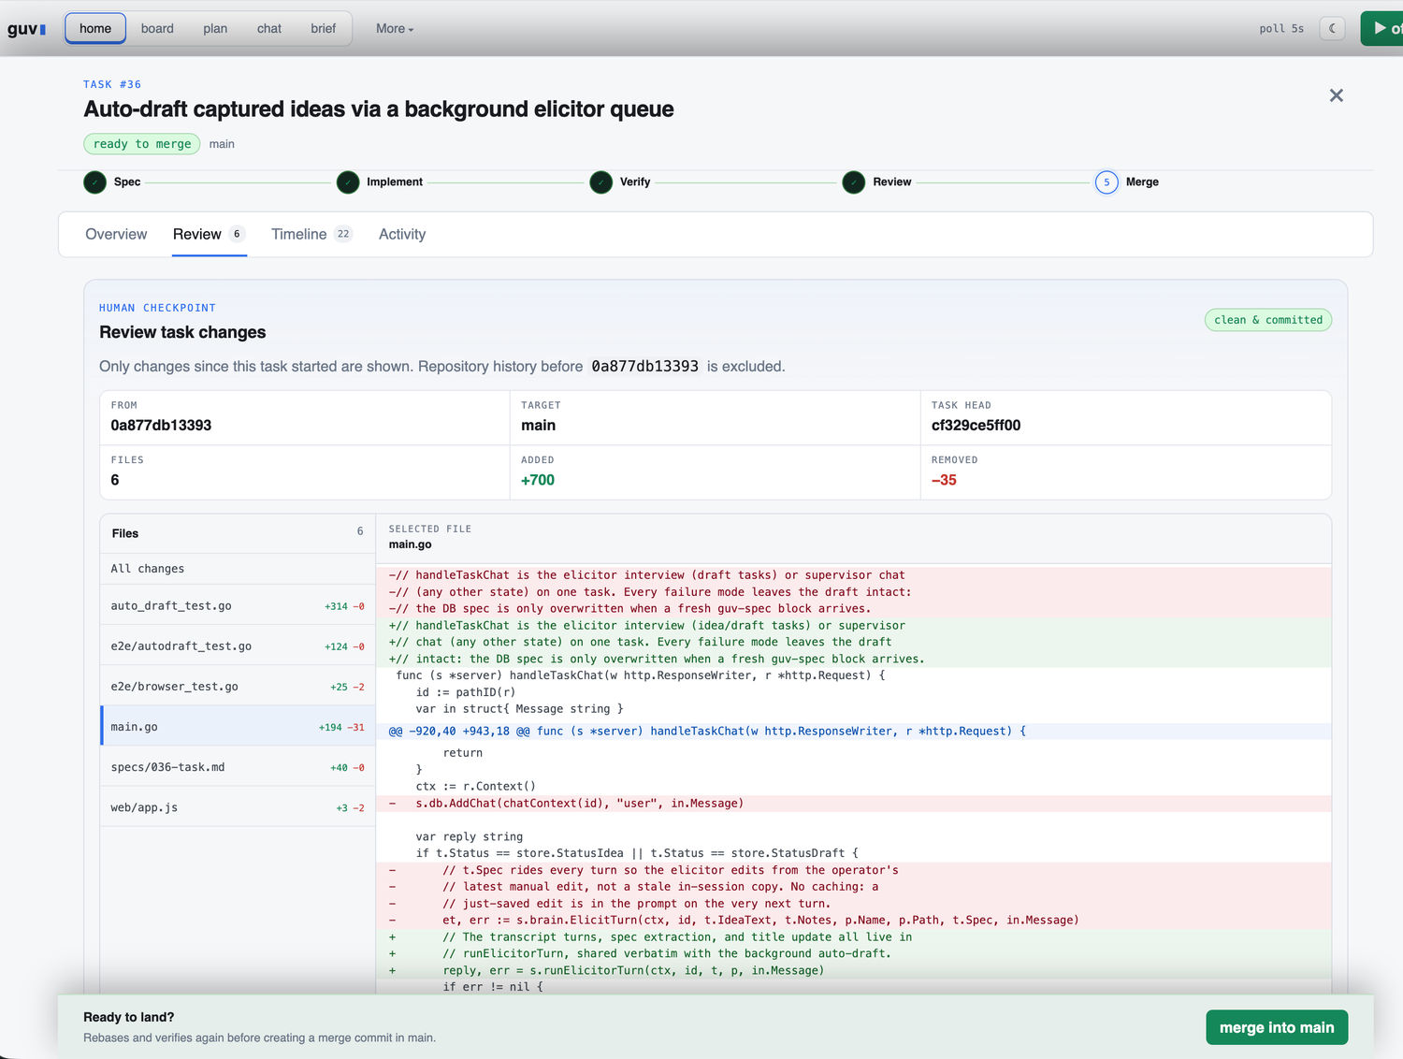Viewport: 1403px width, 1059px height.
Task: Go to the home tab
Action: pos(95,28)
